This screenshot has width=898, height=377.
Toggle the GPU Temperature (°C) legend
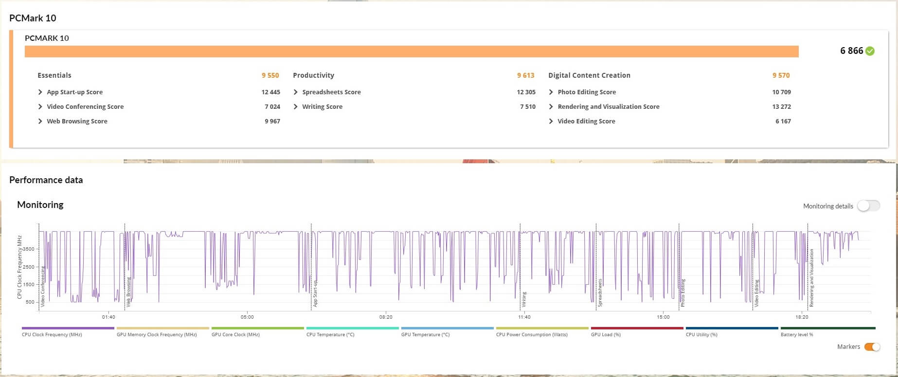click(447, 332)
